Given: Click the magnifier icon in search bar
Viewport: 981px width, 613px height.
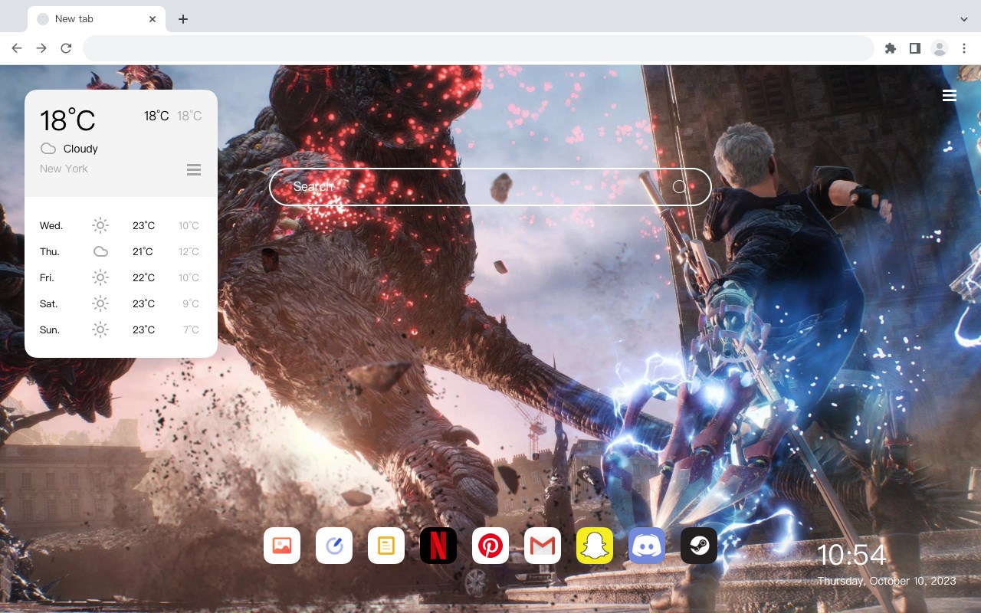Looking at the screenshot, I should tap(679, 186).
